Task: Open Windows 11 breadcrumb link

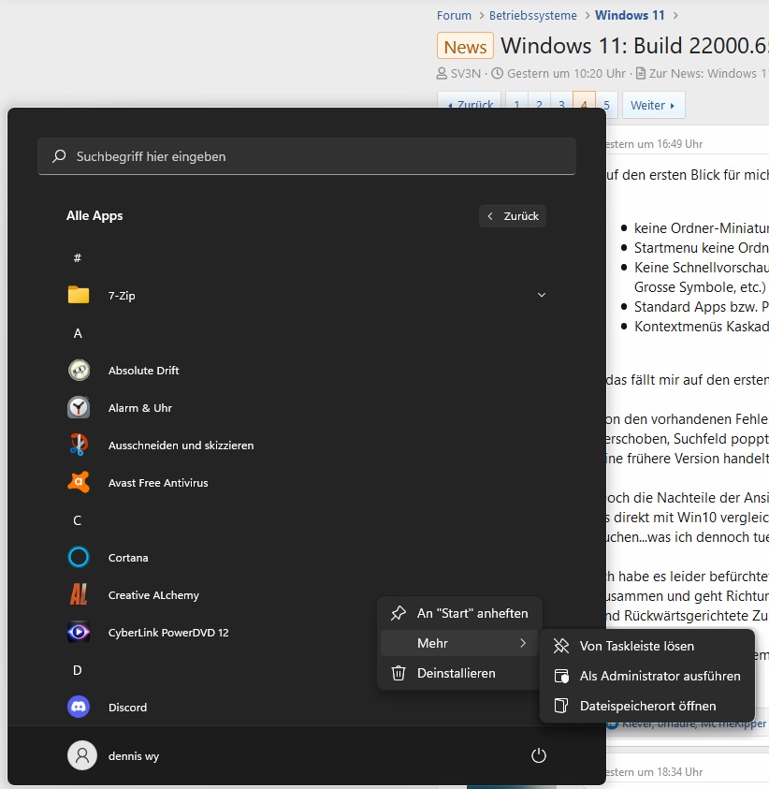Action: tap(630, 16)
